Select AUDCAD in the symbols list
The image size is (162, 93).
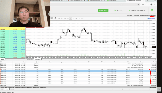point(12,35)
